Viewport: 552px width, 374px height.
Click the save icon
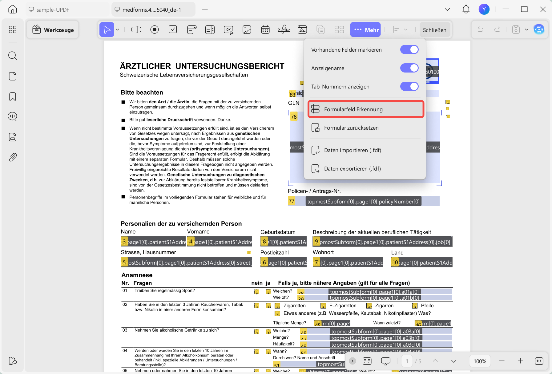tap(516, 30)
